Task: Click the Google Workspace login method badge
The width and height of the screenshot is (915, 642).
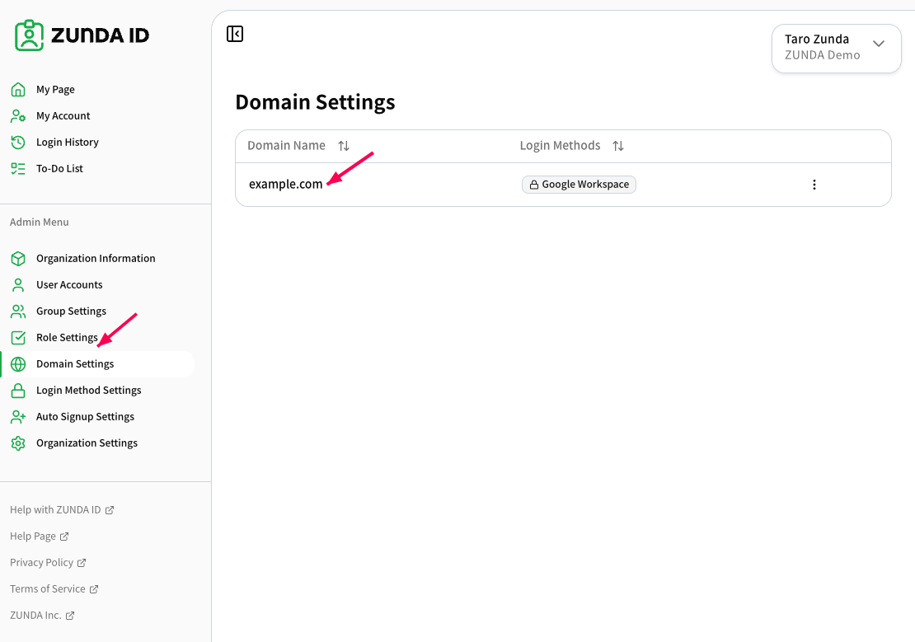Action: 579,185
